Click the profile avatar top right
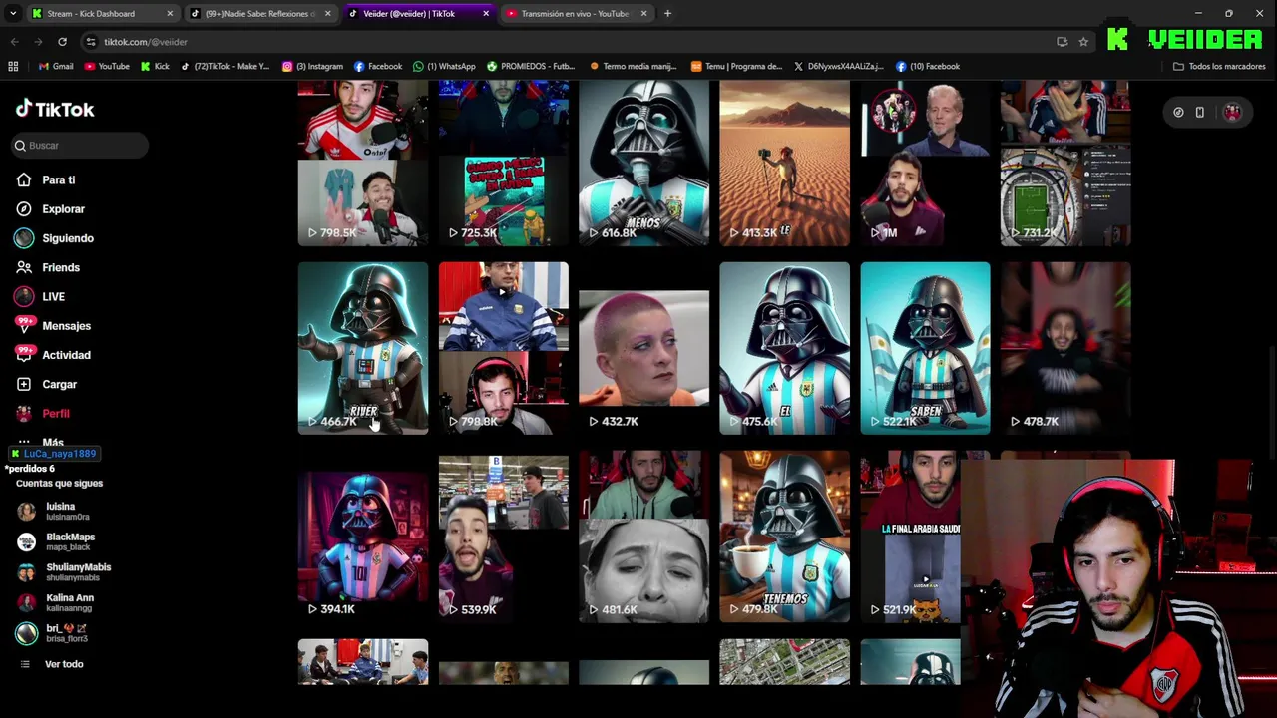This screenshot has height=718, width=1277. pos(1233,113)
